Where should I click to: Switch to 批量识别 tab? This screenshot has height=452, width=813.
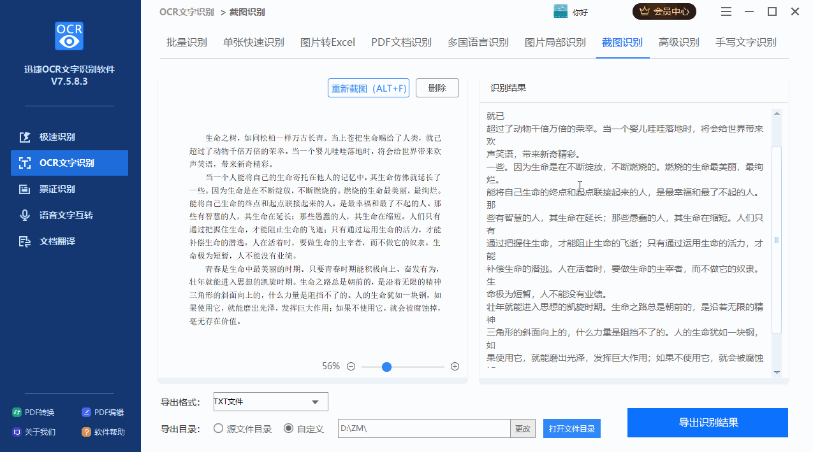point(187,43)
